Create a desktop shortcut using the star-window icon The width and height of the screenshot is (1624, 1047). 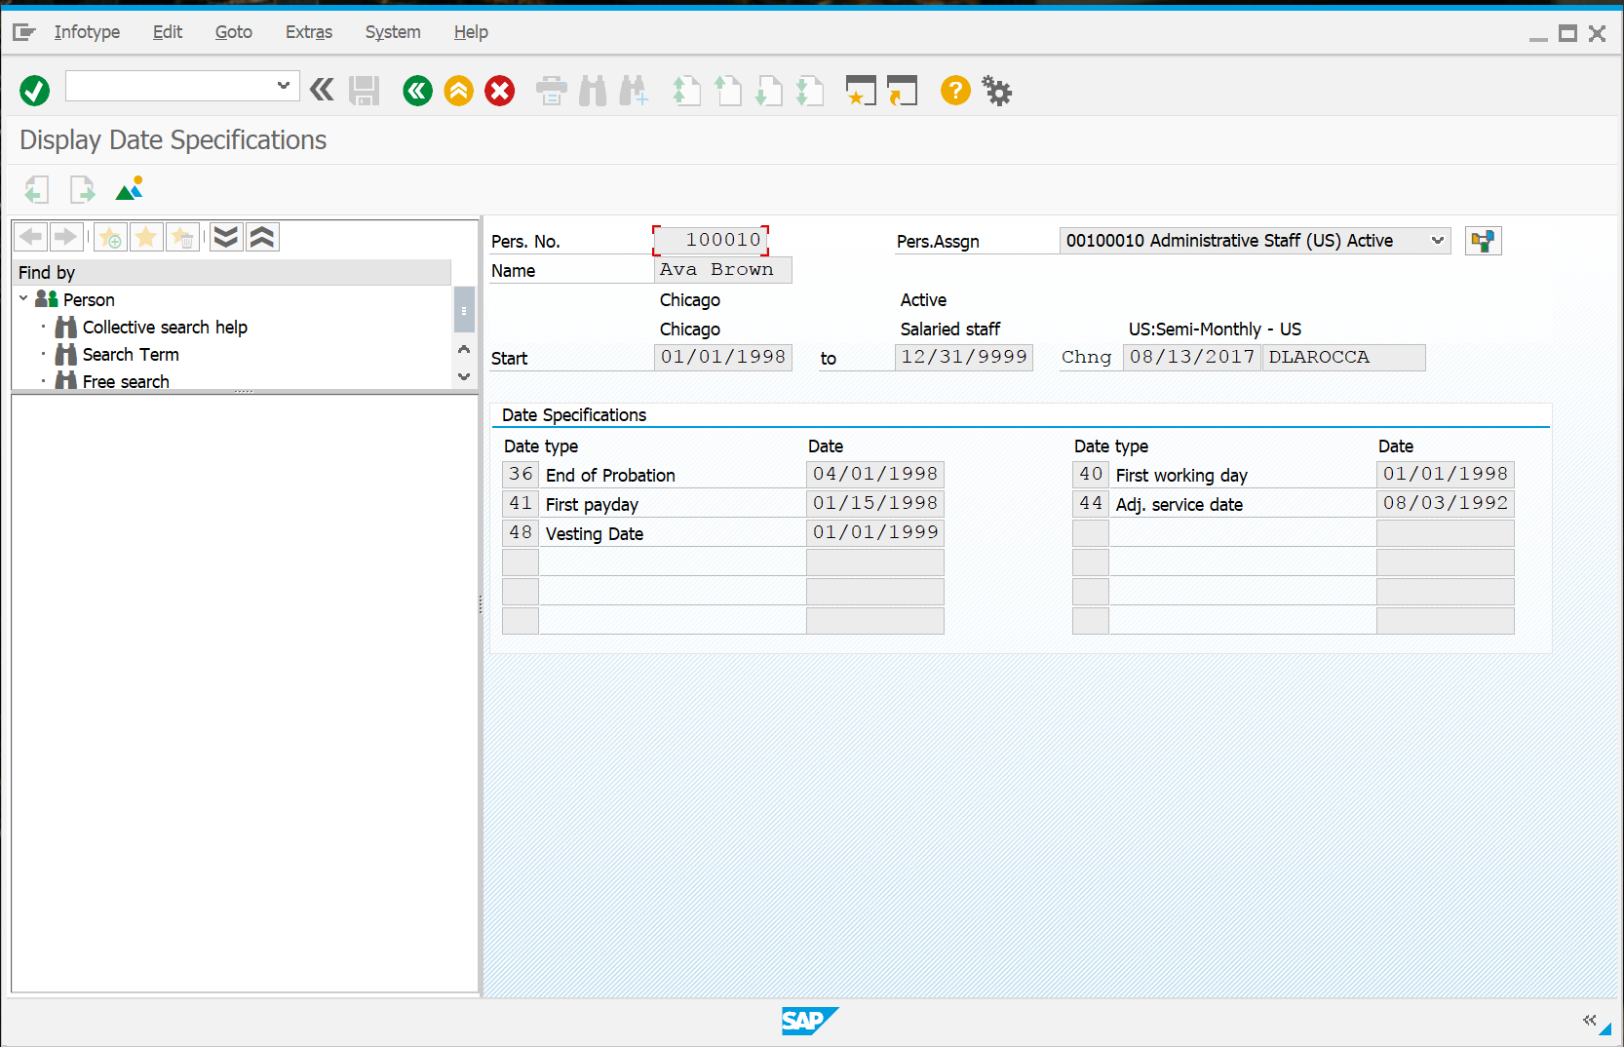(x=861, y=90)
